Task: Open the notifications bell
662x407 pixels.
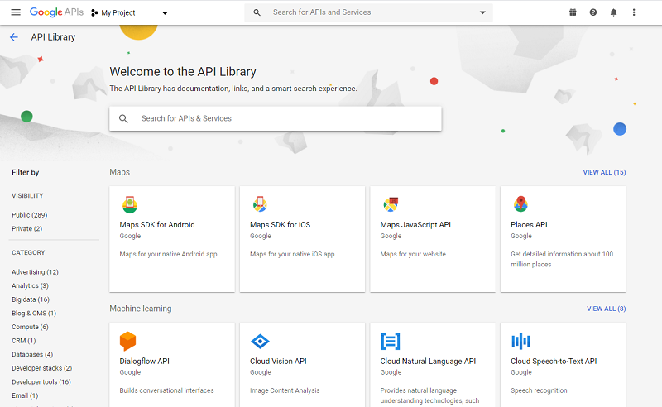Action: (x=613, y=12)
